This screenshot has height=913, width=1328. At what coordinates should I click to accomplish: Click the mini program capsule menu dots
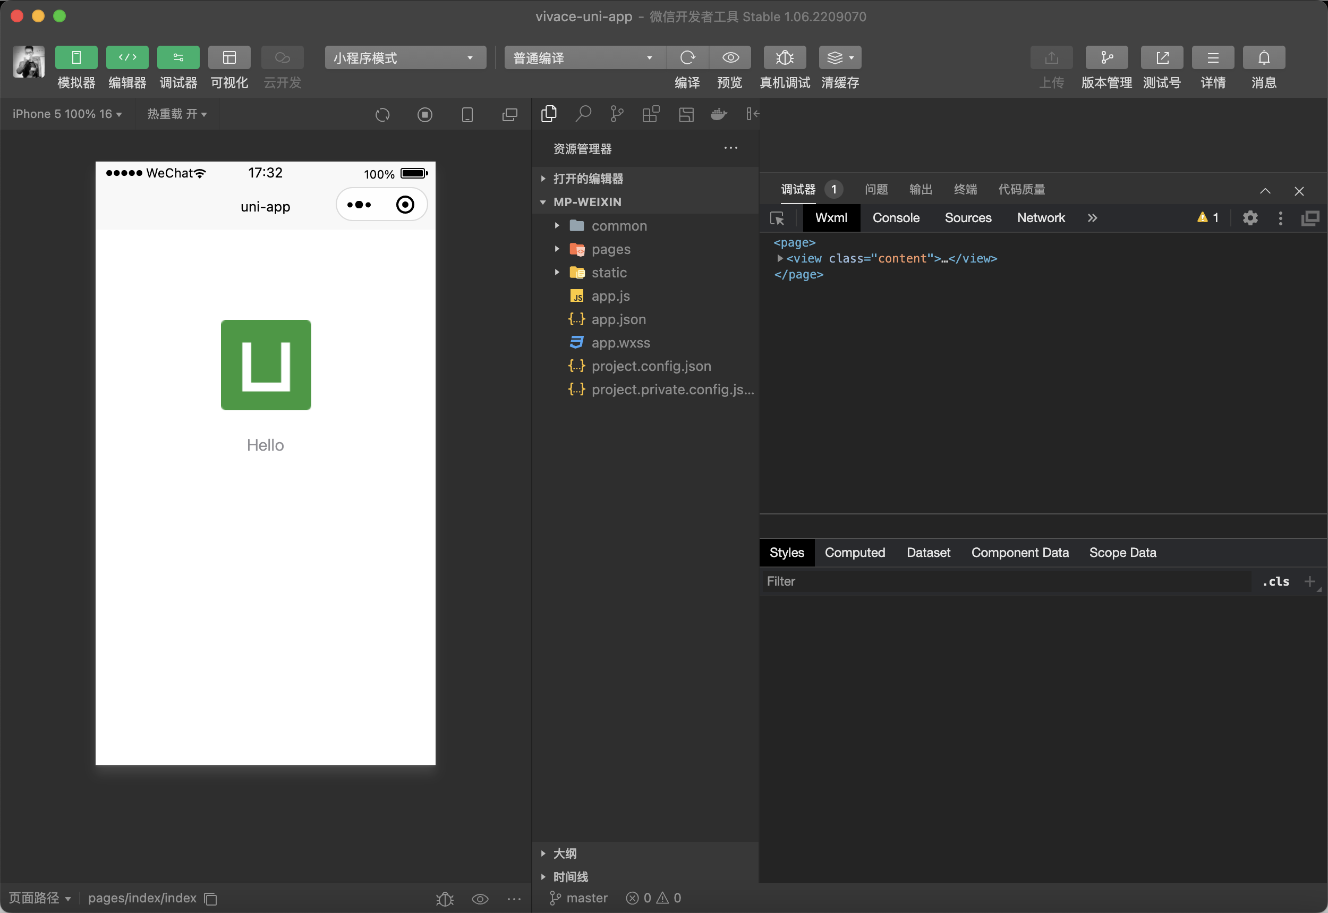click(x=359, y=205)
